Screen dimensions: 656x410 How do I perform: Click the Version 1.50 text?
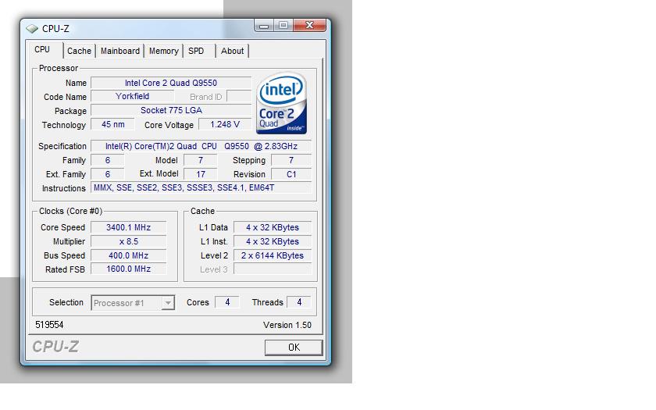[x=287, y=325]
